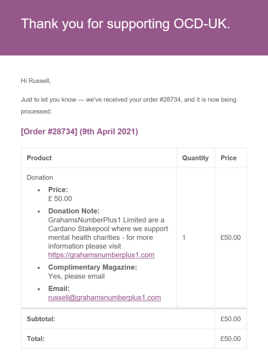268x359 pixels.
Task: Click the Total label
Action: [36, 339]
